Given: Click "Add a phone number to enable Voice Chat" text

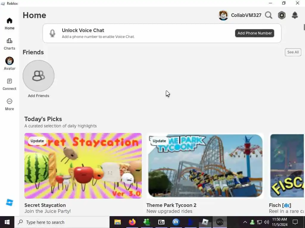Looking at the screenshot, I should tap(98, 37).
